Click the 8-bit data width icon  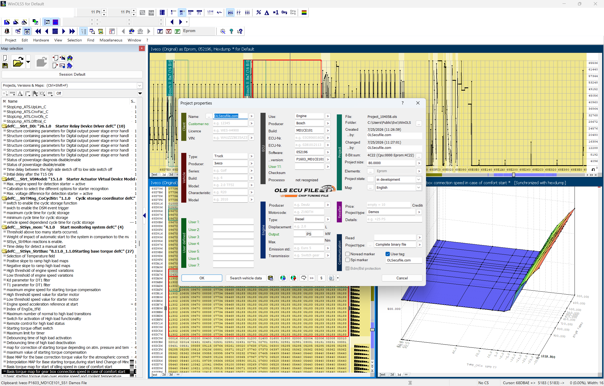[x=173, y=12]
